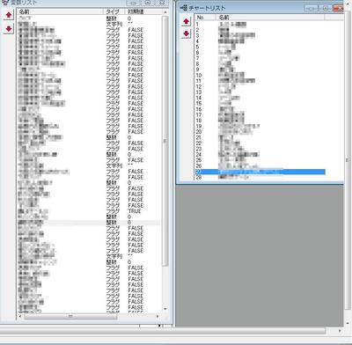Minimize the チャートリスト window
Image resolution: width=352 pixels, height=345 pixels.
tap(312, 8)
